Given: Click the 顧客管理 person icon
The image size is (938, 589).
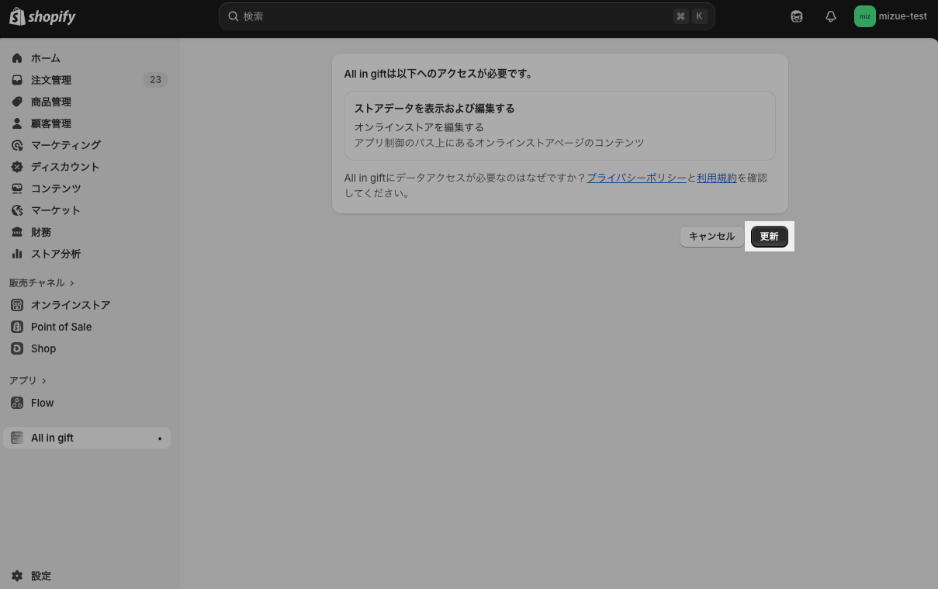Looking at the screenshot, I should point(17,123).
